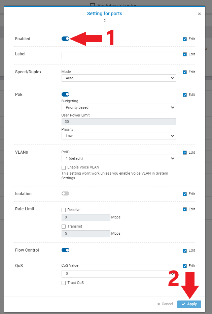This screenshot has width=212, height=314.
Task: Click the Label text input field
Action: pyautogui.click(x=118, y=55)
